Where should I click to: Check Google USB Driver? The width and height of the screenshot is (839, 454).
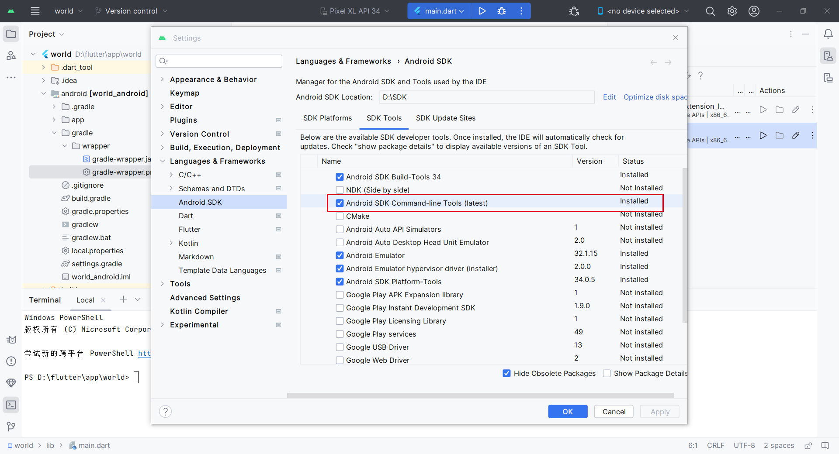coord(340,347)
